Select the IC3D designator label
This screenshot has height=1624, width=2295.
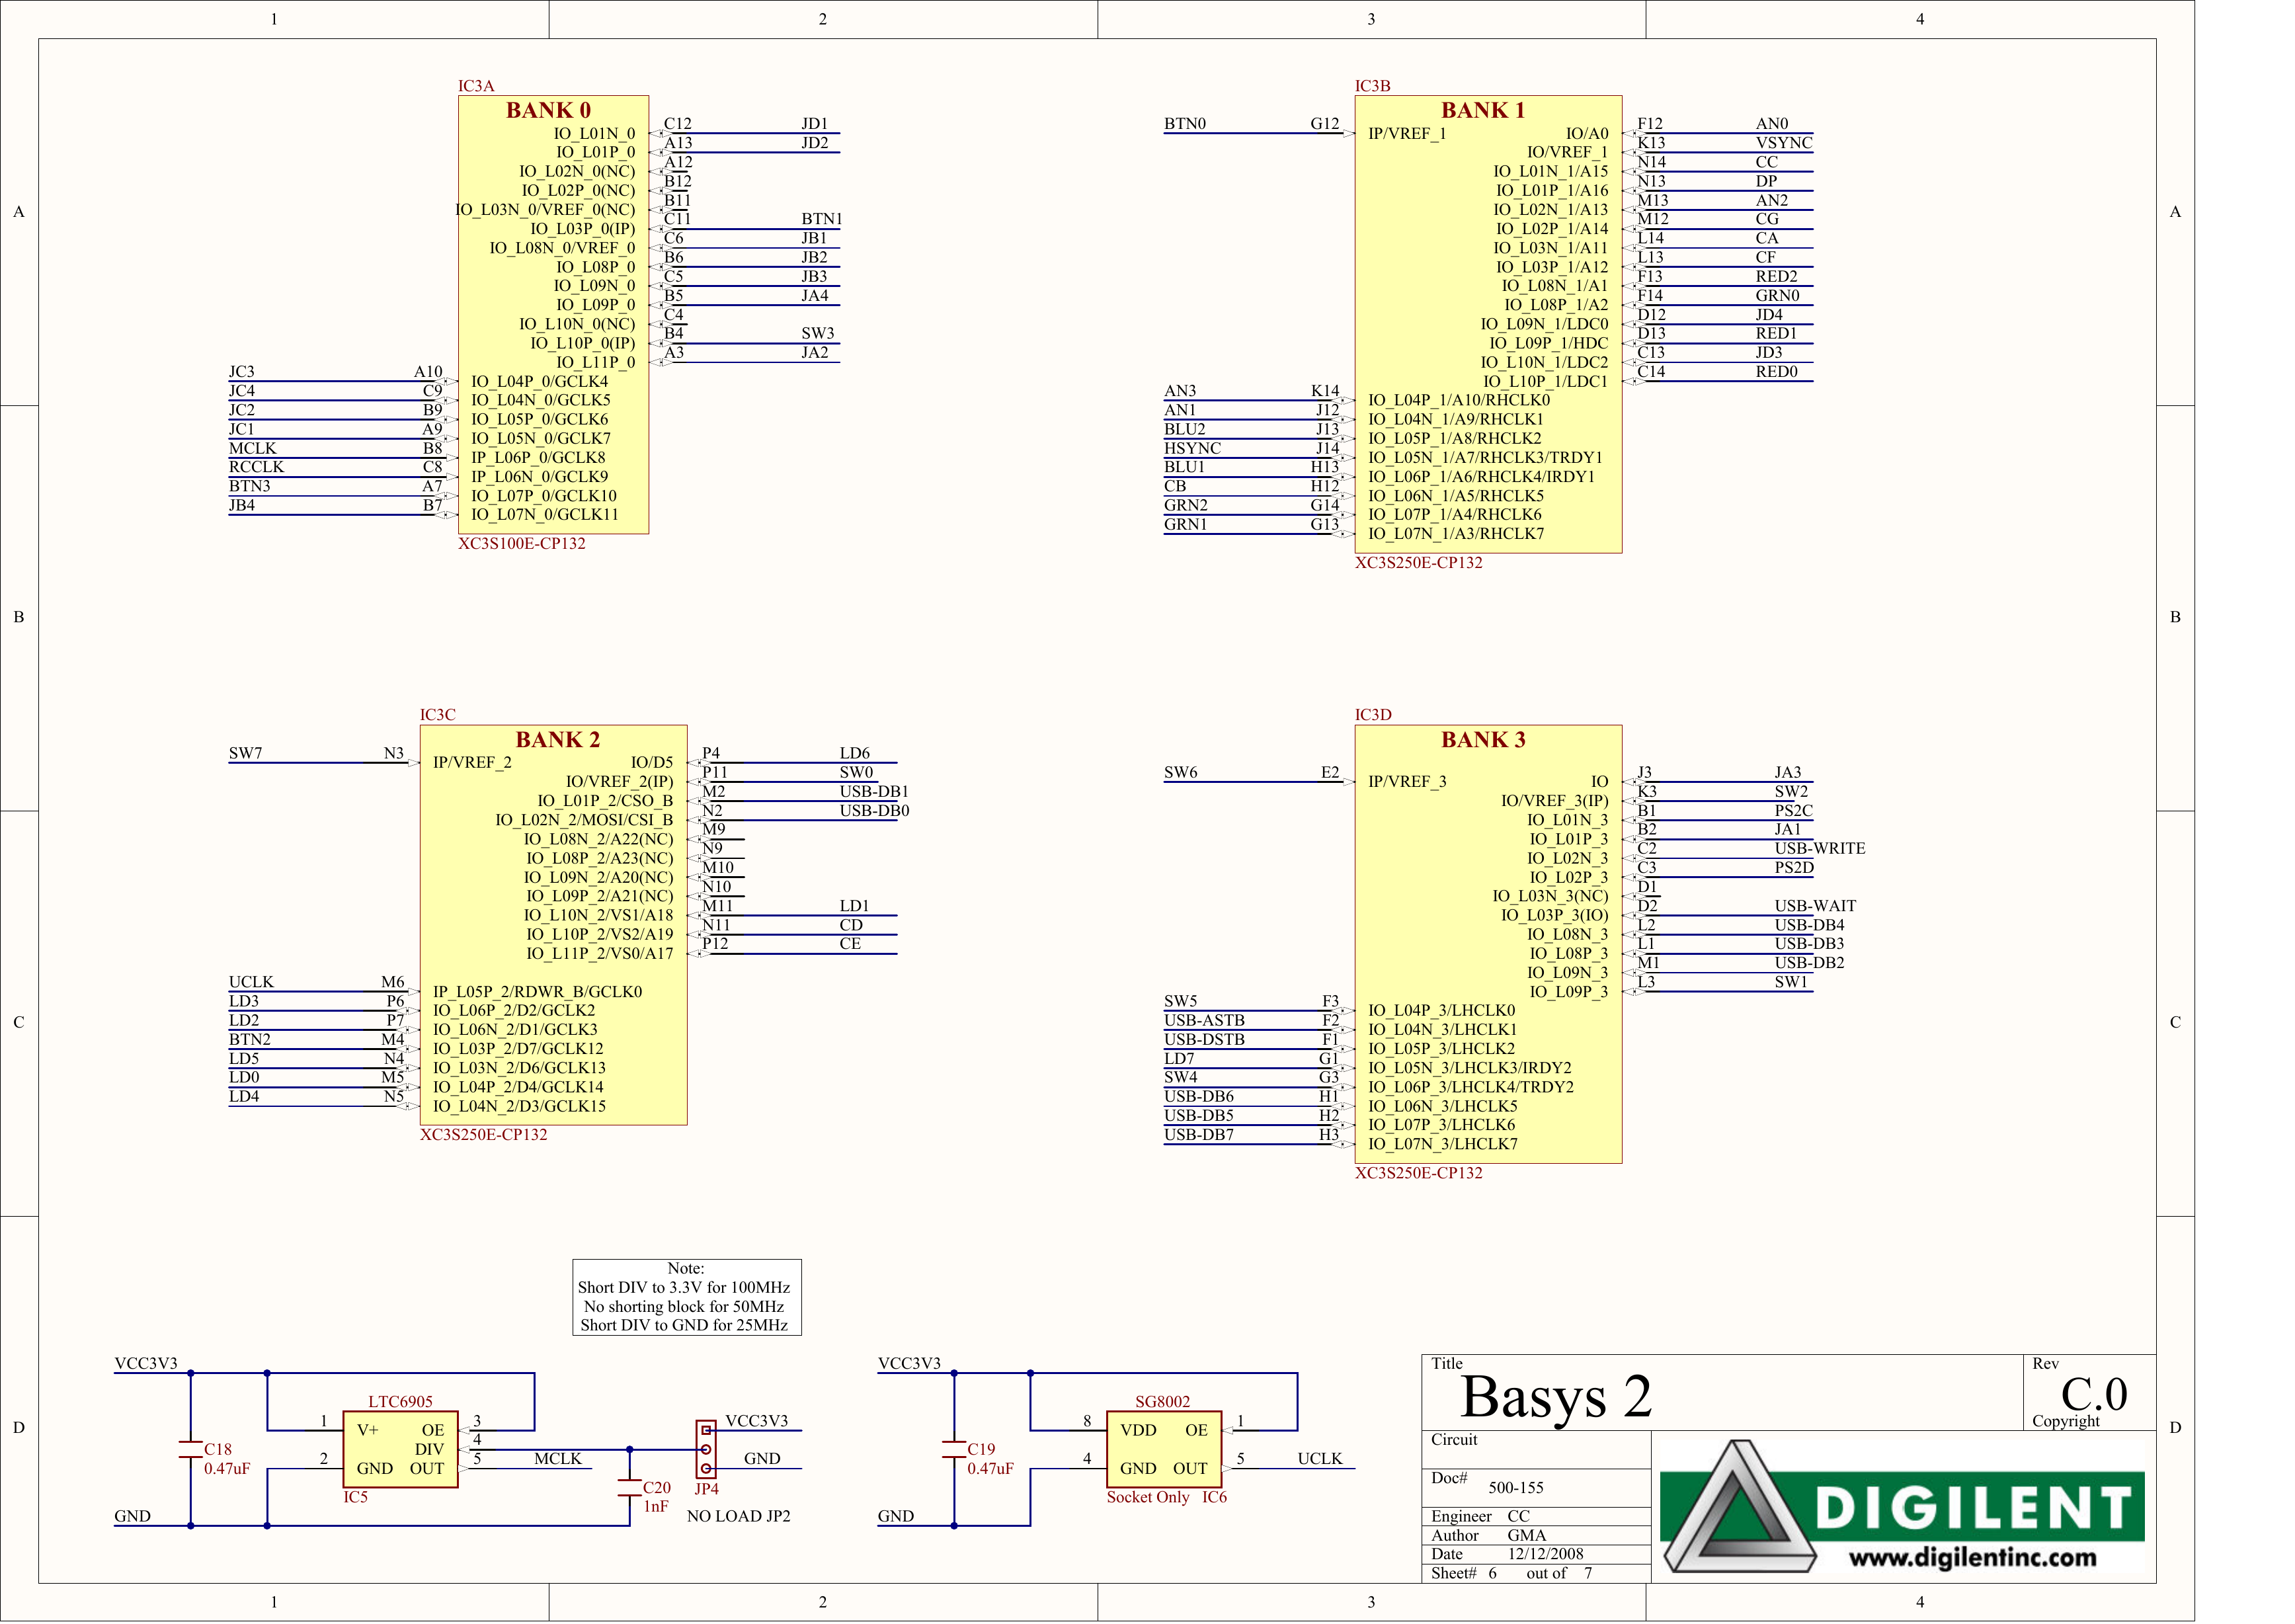(x=1373, y=715)
